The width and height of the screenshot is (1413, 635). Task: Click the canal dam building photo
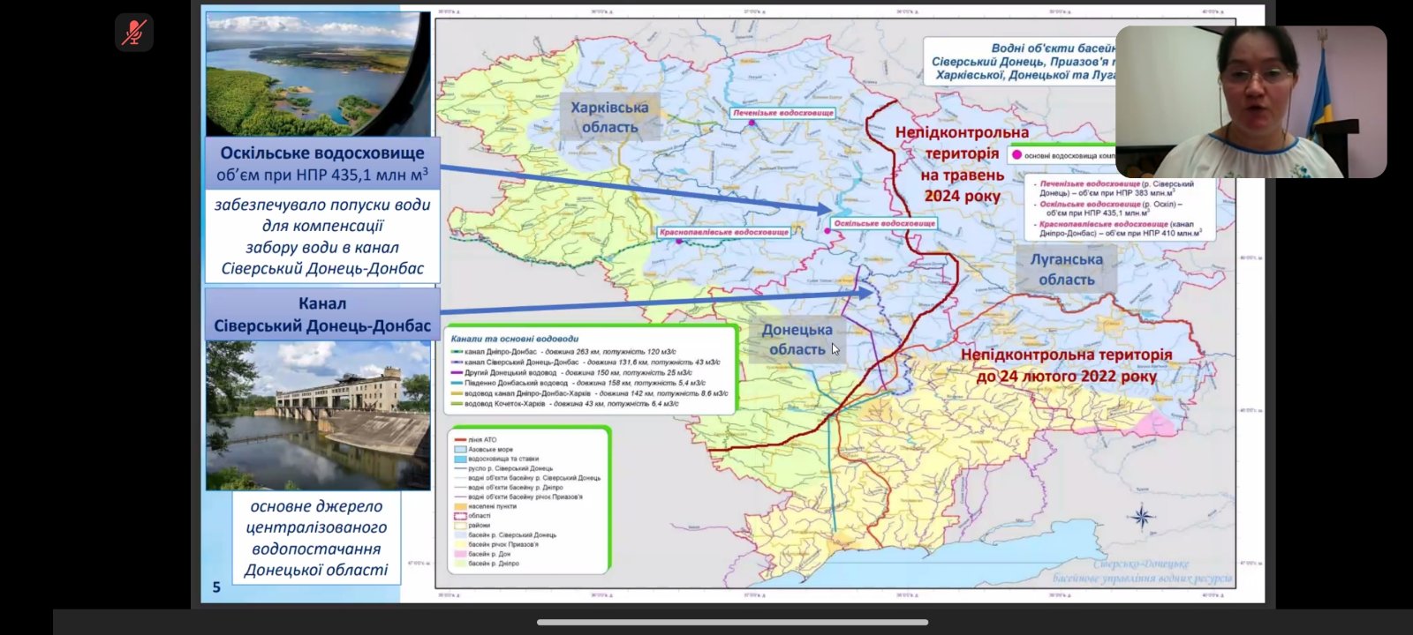(x=318, y=415)
